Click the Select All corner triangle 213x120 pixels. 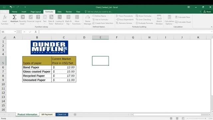tap(4, 38)
